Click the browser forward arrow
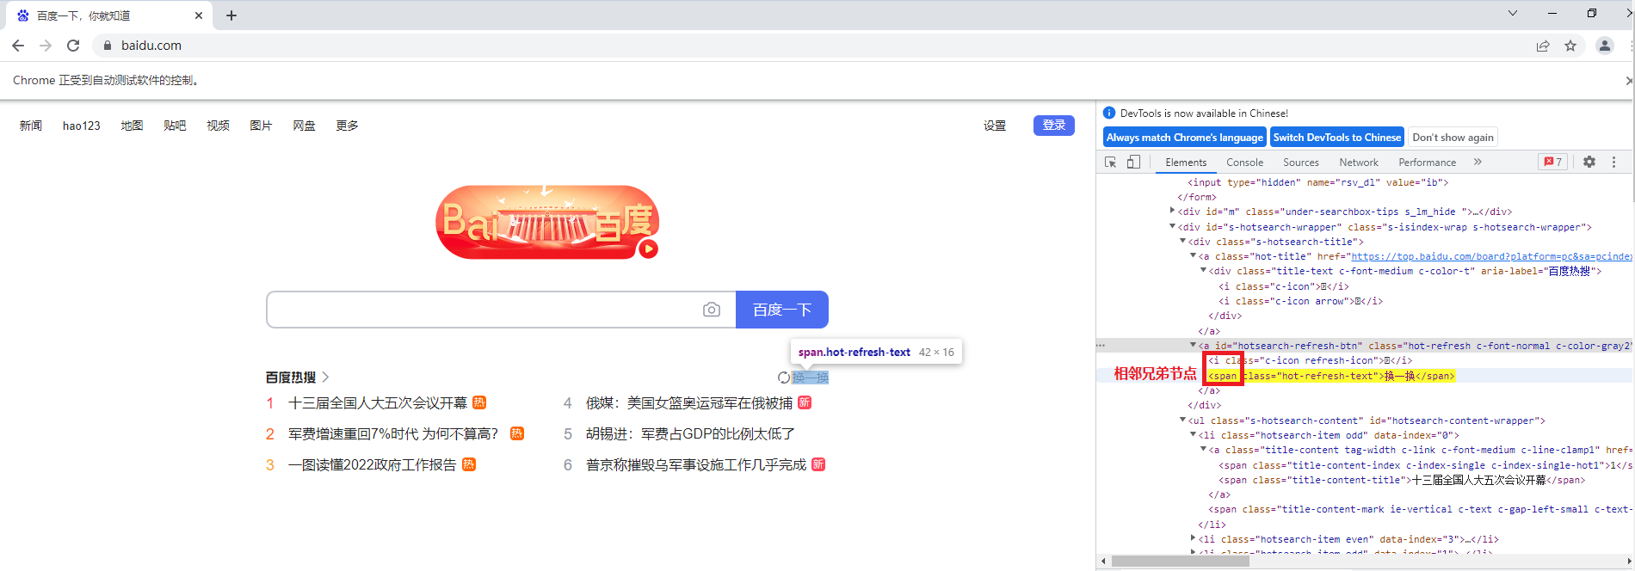 [46, 46]
